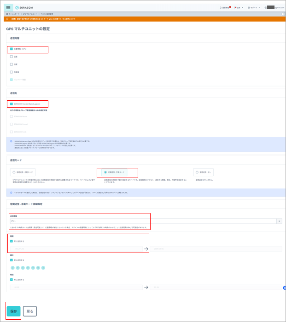Go to ダッシュボード breadcrumb
286x322 pixels.
pyautogui.click(x=13, y=14)
